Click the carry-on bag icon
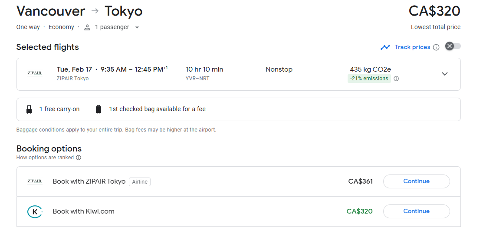 click(x=29, y=109)
